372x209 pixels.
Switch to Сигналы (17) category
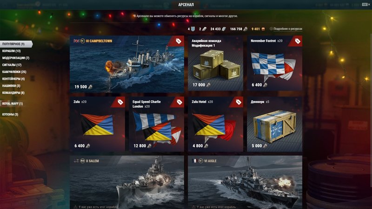point(12,65)
